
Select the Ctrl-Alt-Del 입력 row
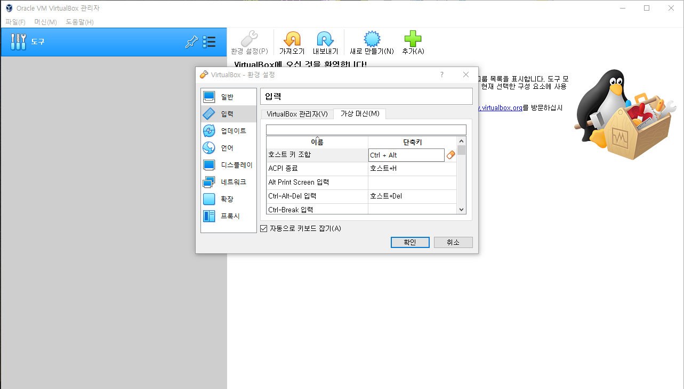click(x=361, y=196)
